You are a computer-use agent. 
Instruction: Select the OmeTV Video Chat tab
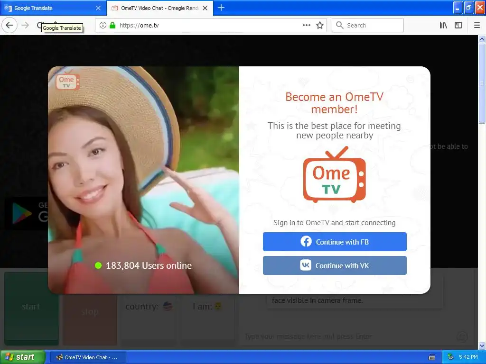pyautogui.click(x=160, y=8)
